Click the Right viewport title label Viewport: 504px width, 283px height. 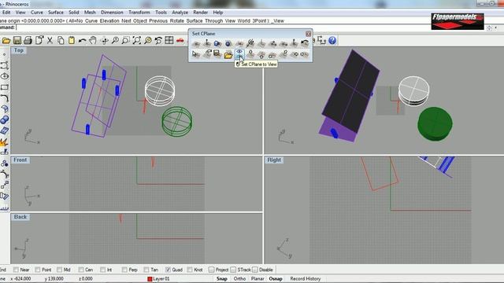274,160
